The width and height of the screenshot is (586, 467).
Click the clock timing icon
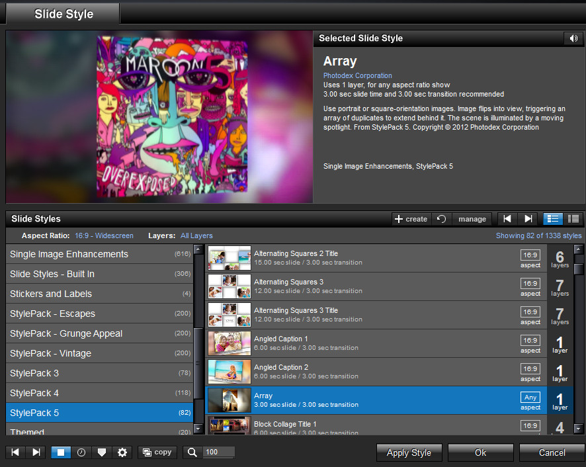(x=81, y=452)
